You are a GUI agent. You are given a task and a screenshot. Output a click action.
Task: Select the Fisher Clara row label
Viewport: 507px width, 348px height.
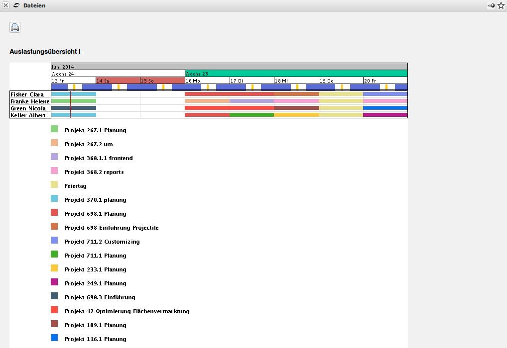point(27,94)
